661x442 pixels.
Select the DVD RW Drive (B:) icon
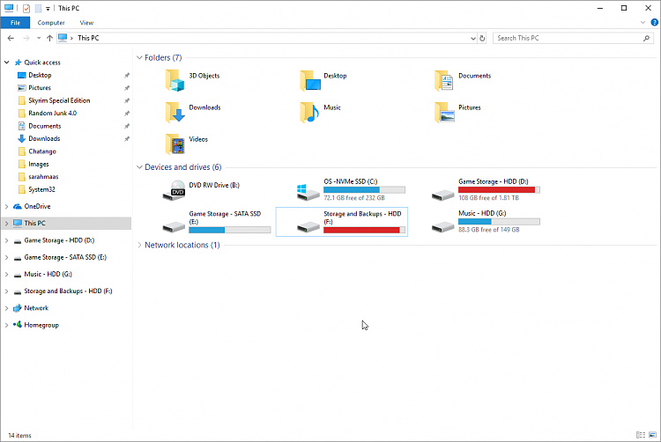pos(175,190)
